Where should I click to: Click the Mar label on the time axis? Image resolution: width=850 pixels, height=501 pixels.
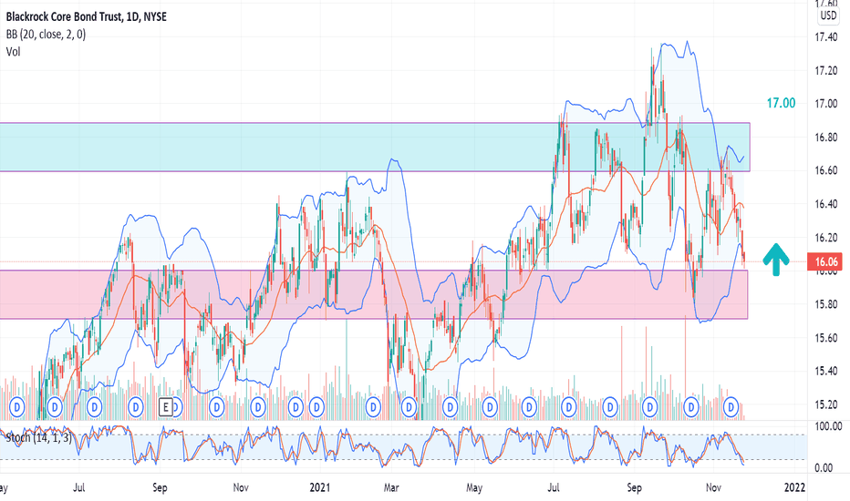[391, 487]
